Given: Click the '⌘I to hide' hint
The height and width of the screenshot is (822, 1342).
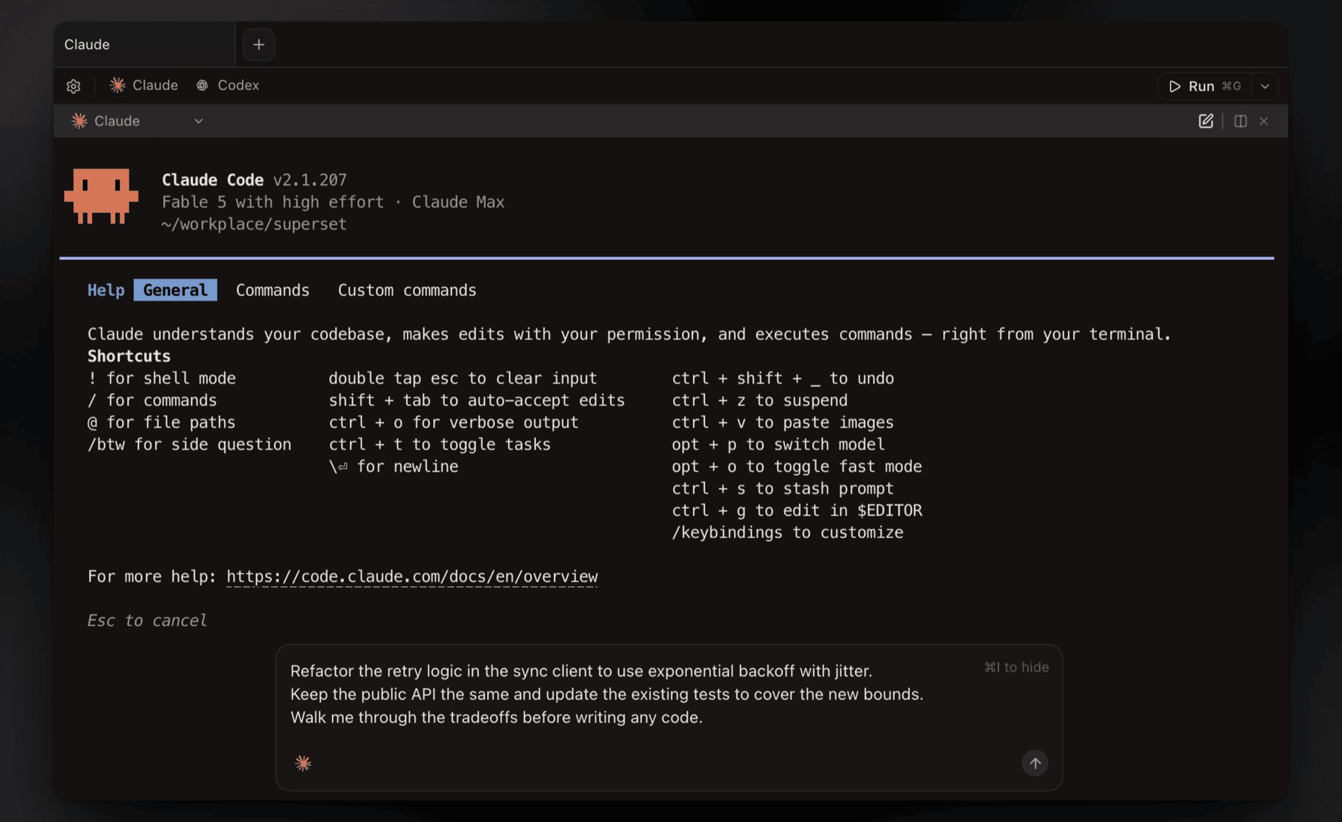Looking at the screenshot, I should (x=1016, y=667).
